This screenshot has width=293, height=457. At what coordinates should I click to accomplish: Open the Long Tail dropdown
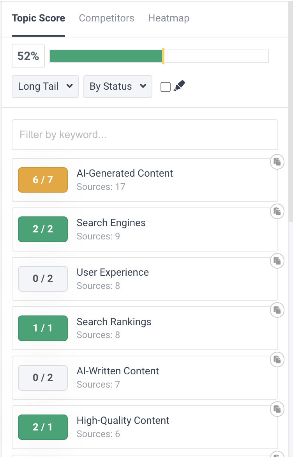pyautogui.click(x=45, y=87)
